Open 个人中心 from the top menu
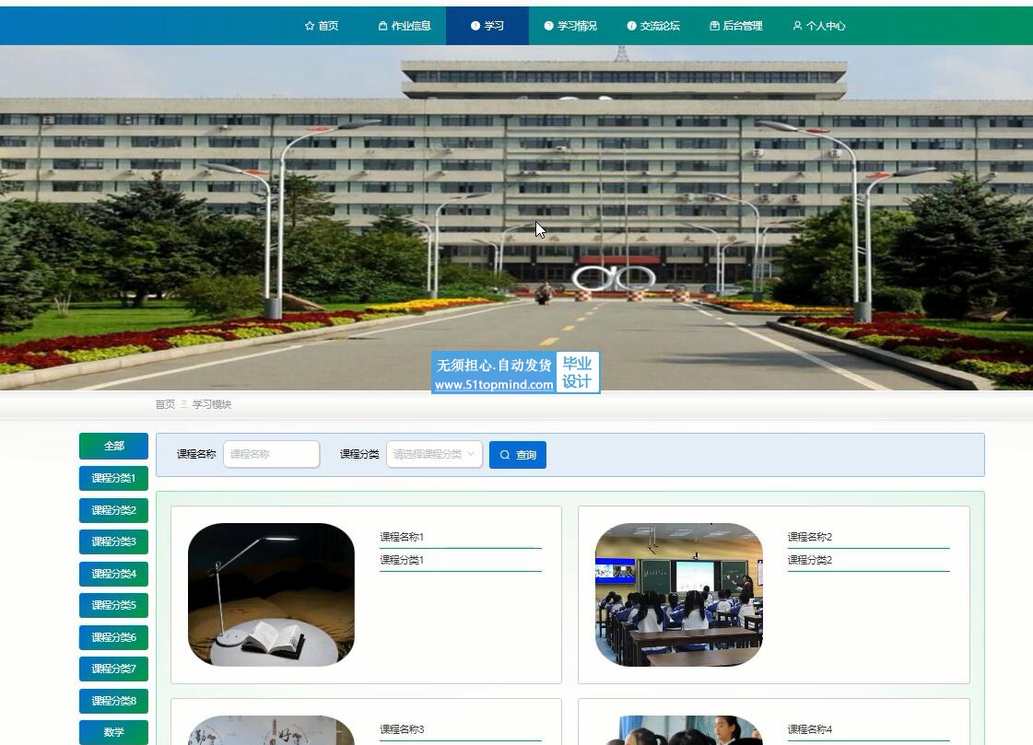The image size is (1033, 745). 819,26
